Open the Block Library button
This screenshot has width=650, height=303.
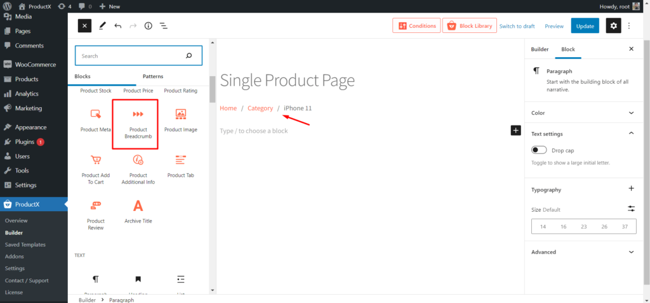(x=469, y=25)
